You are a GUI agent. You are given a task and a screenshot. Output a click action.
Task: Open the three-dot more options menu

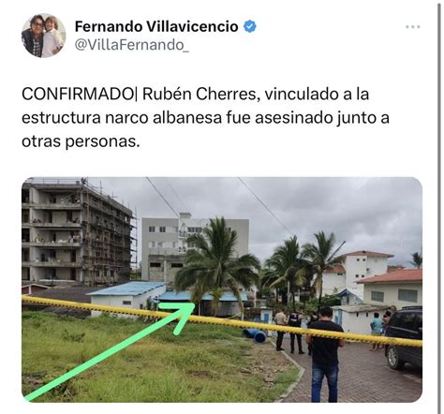tap(413, 27)
